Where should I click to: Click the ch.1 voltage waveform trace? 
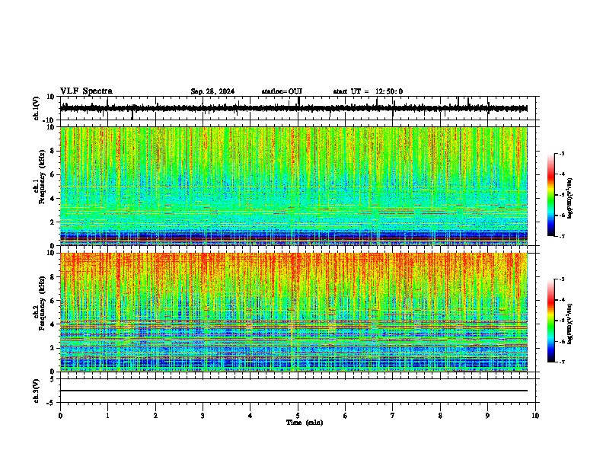[294, 108]
